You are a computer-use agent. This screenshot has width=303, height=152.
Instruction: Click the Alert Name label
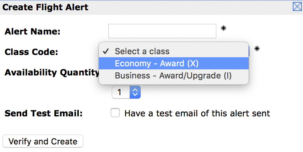pyautogui.click(x=32, y=31)
